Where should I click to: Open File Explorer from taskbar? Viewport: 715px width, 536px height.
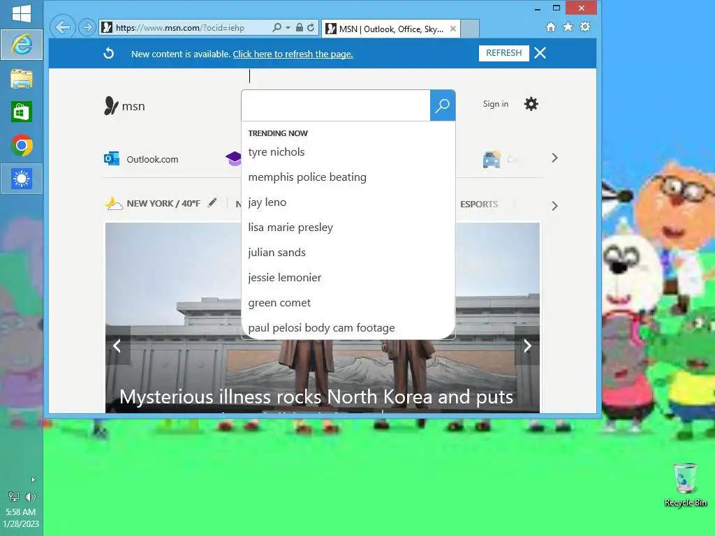point(22,79)
